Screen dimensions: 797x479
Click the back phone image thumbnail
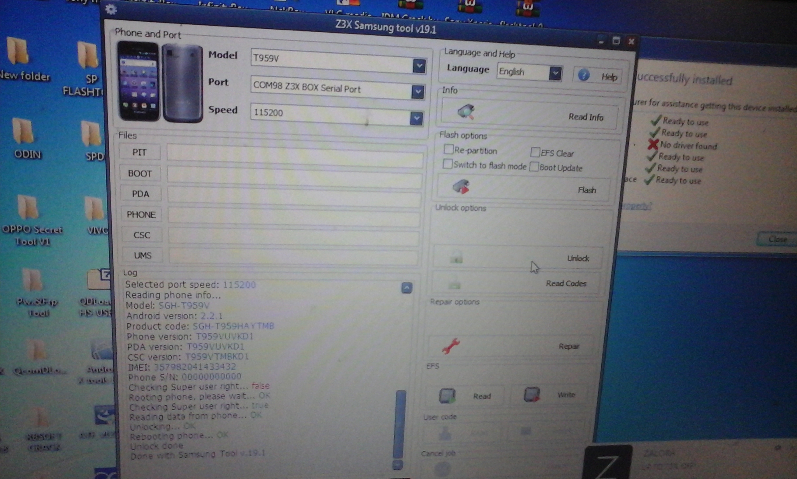pos(183,83)
